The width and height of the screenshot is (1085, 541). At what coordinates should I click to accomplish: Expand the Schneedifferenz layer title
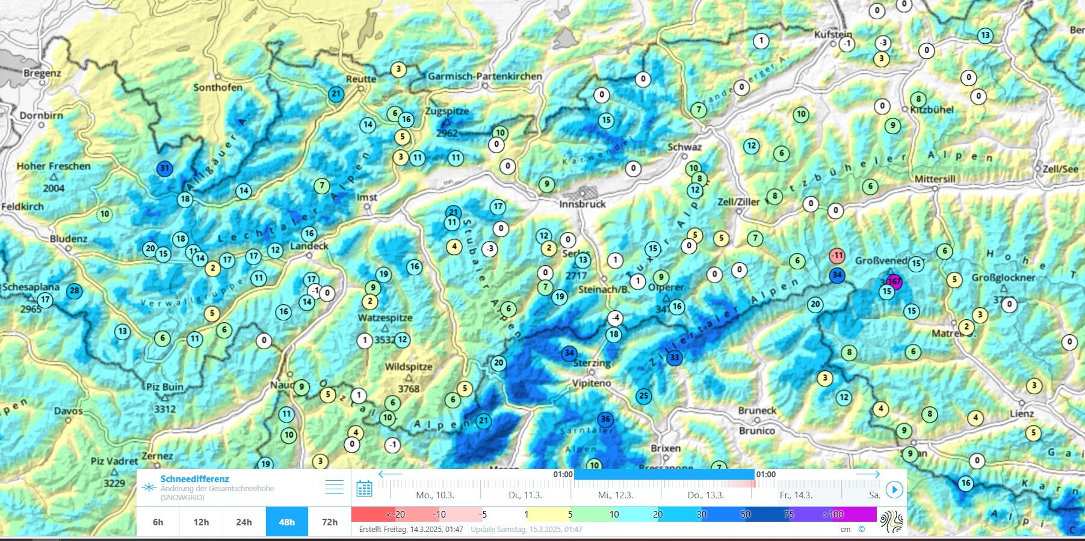194,479
